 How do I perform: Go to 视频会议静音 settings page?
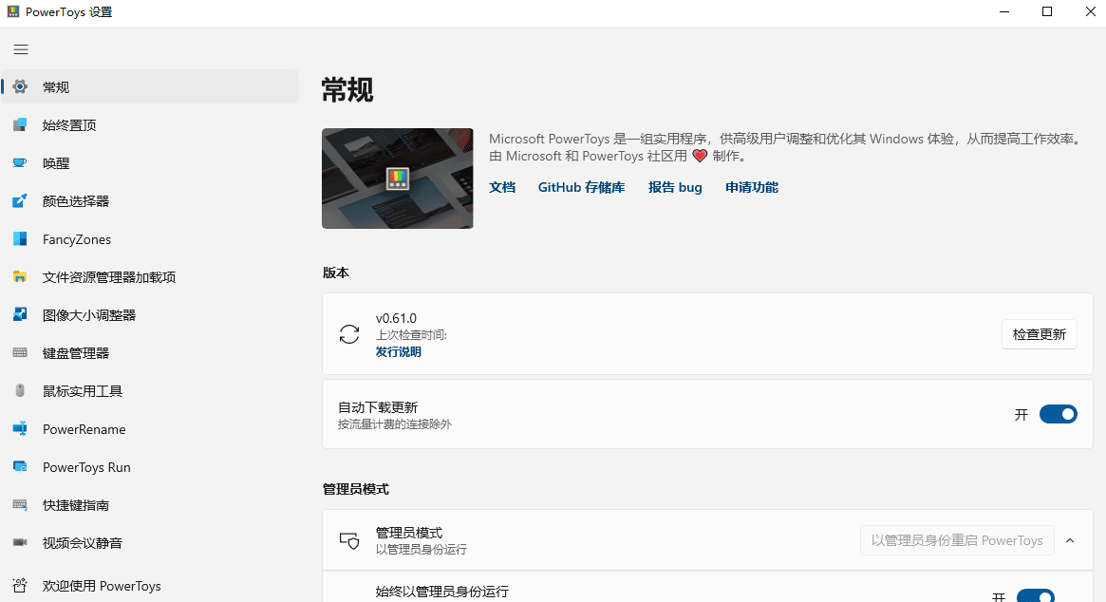82,543
